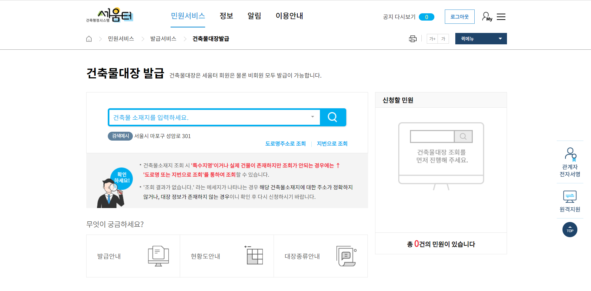Click the print page icon
This screenshot has height=291, width=591.
coord(412,39)
